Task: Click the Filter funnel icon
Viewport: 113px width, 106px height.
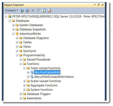Action: pos(38,11)
